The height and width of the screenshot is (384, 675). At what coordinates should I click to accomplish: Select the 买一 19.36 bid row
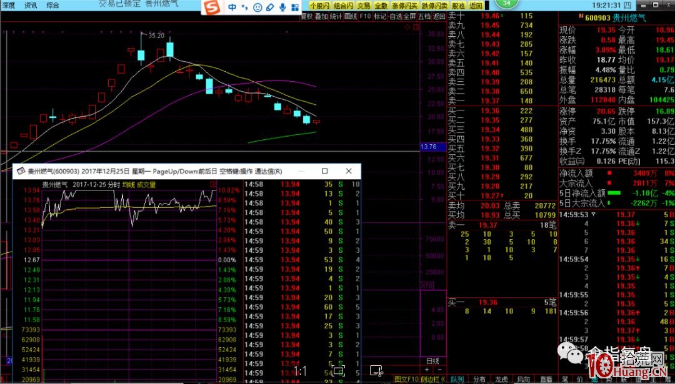[502, 111]
